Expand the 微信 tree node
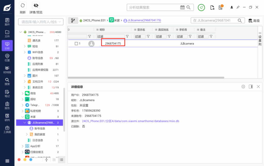264x166 pixels. (x=22, y=93)
